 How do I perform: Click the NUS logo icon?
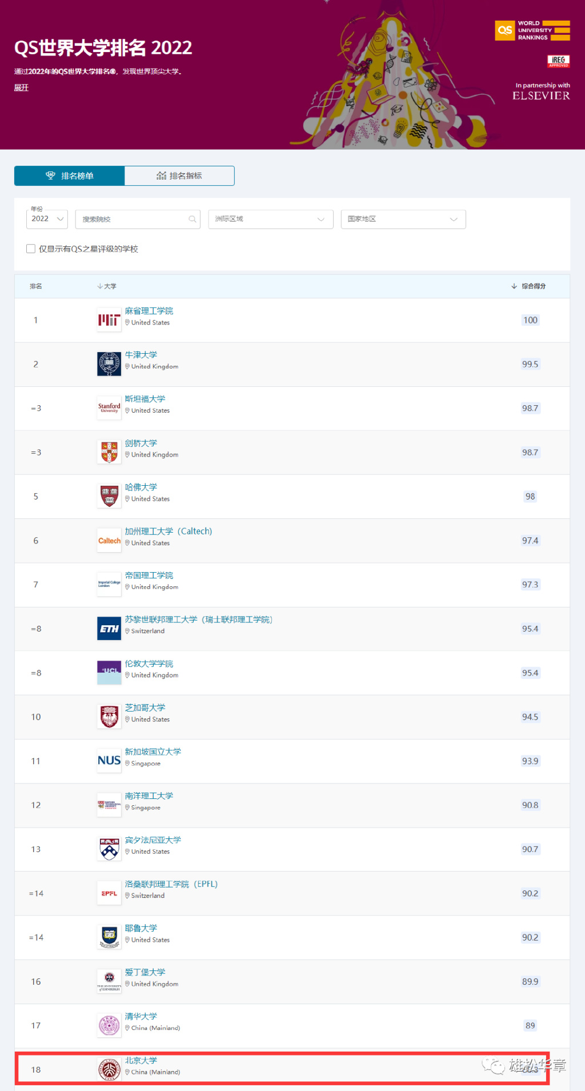pos(109,761)
